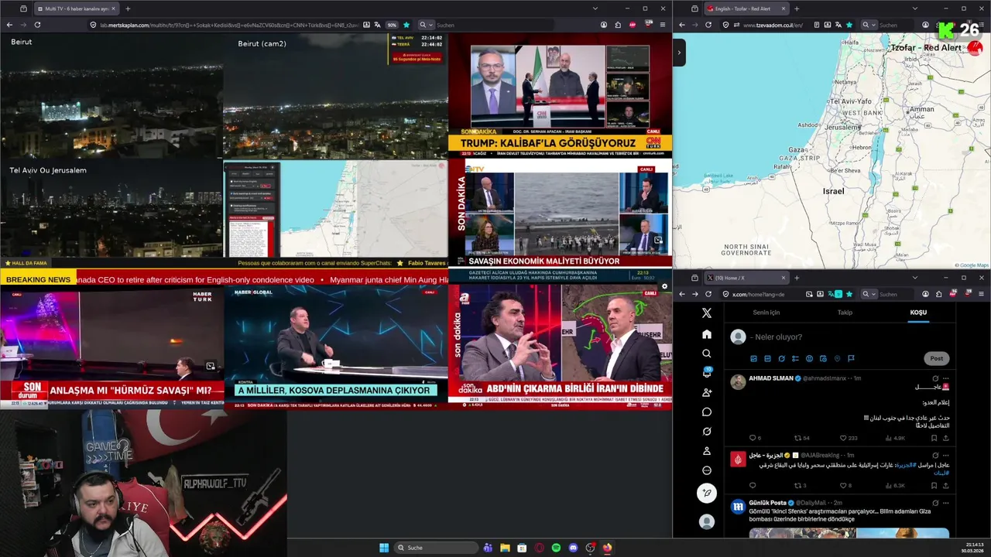Open more menu on AJABreaking post

click(945, 455)
